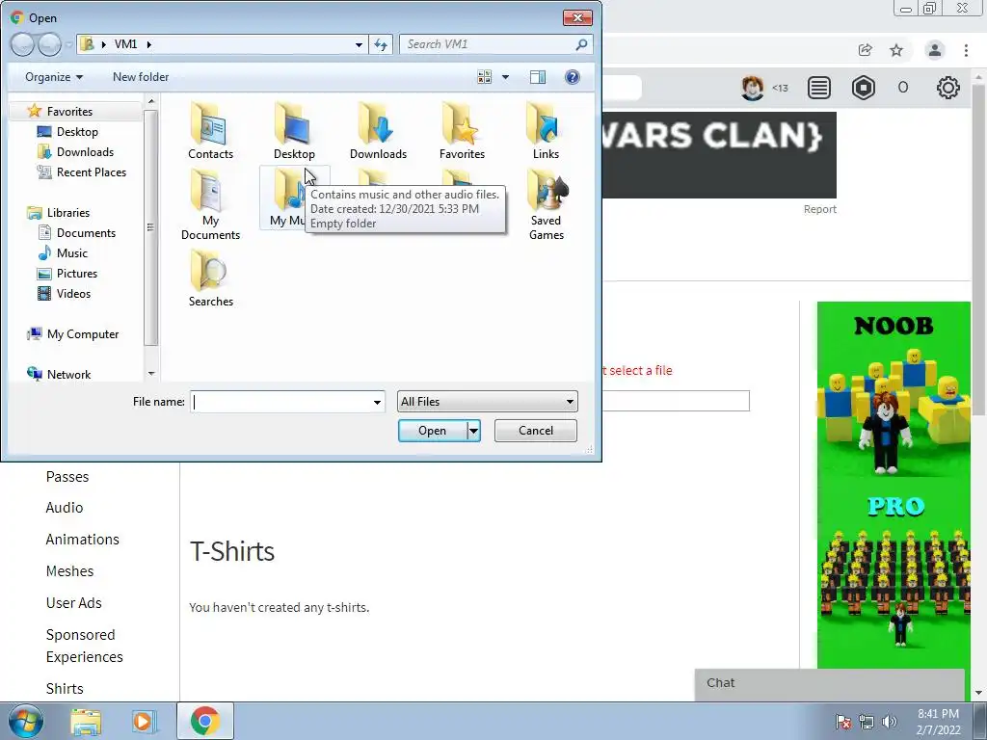Expand the address bar previous locations dropdown
The height and width of the screenshot is (740, 987).
(x=359, y=44)
